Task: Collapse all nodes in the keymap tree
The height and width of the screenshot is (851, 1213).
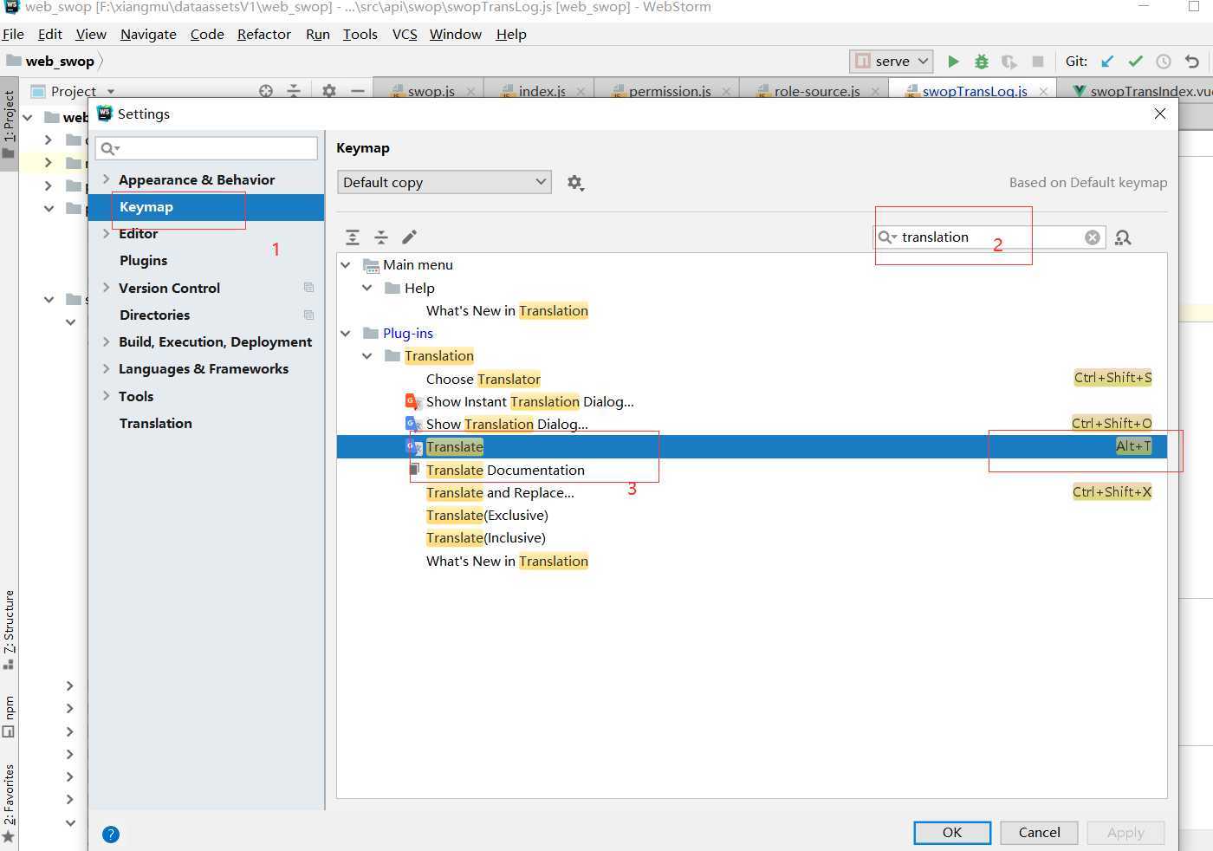Action: click(381, 237)
